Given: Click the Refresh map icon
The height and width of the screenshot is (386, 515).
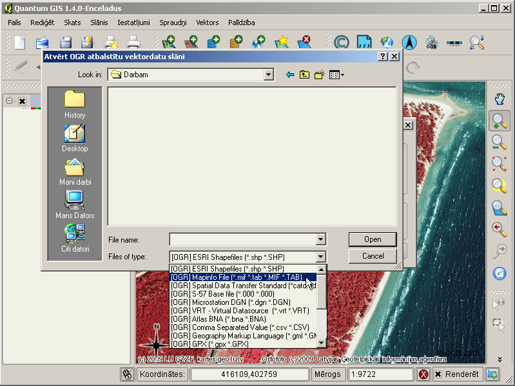Looking at the screenshot, I should pyautogui.click(x=500, y=273).
